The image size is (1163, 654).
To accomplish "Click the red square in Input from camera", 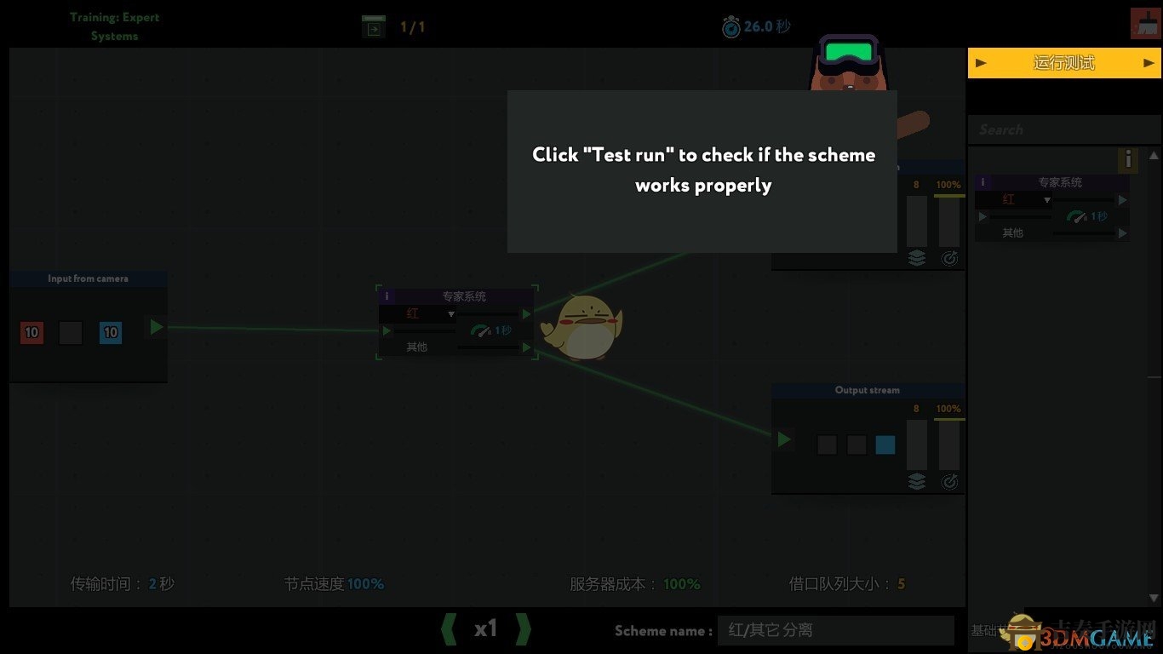I will click(32, 332).
